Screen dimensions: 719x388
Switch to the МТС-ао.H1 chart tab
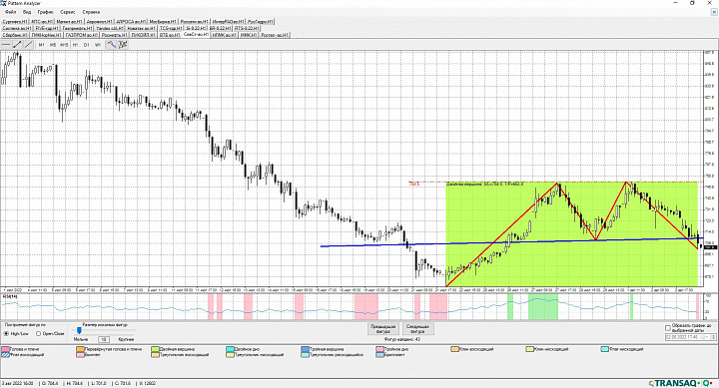tap(42, 22)
